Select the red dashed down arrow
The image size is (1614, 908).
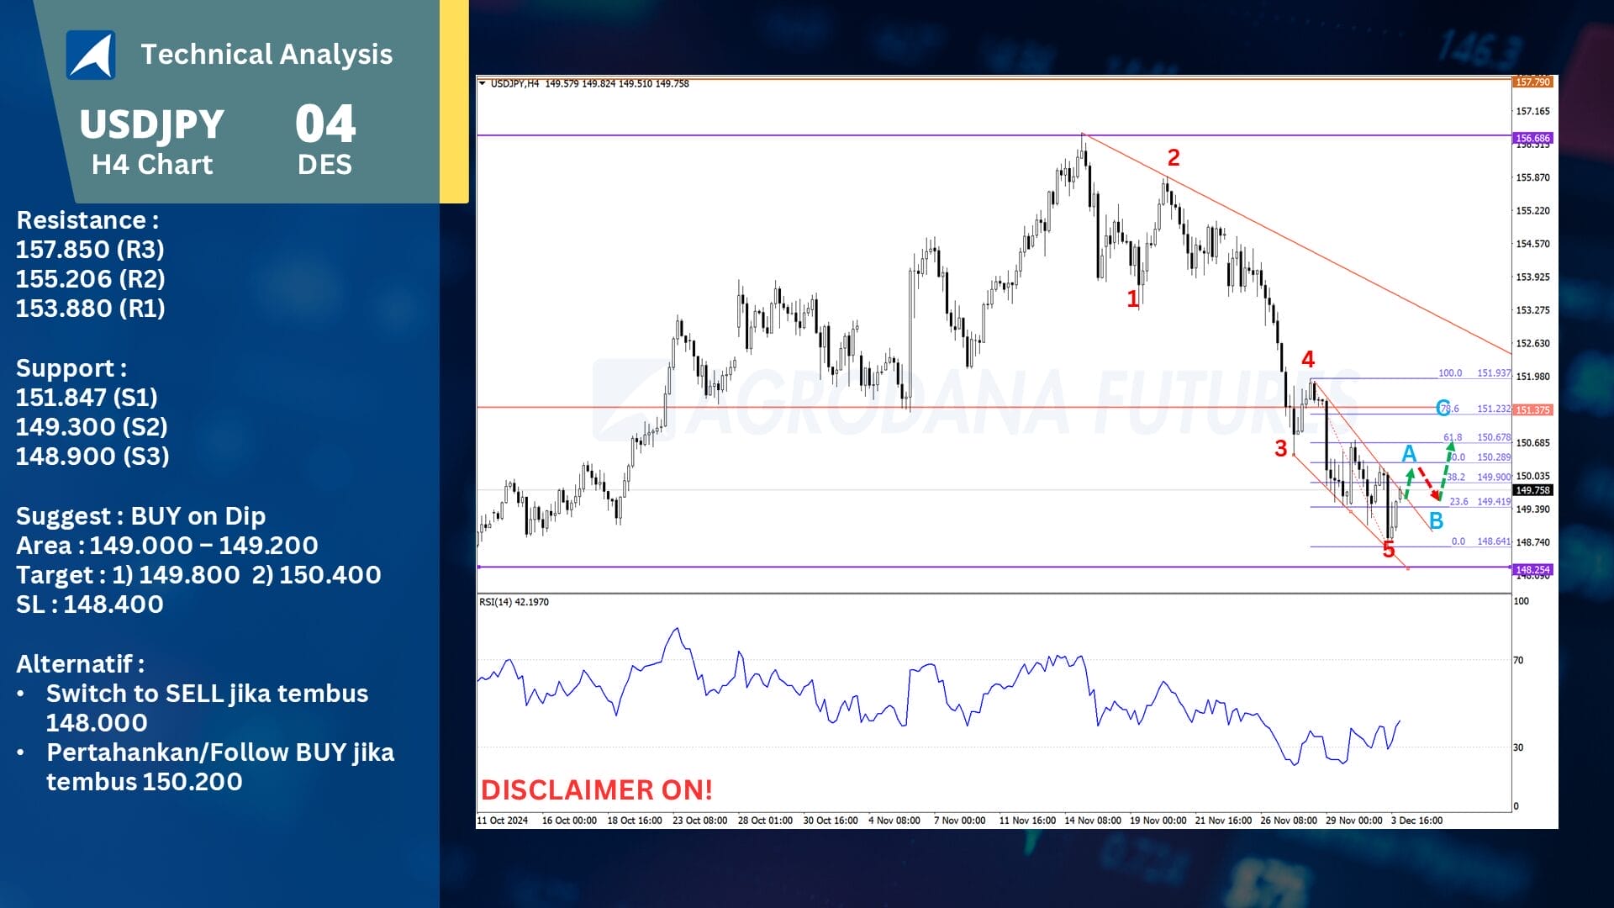pos(1428,484)
